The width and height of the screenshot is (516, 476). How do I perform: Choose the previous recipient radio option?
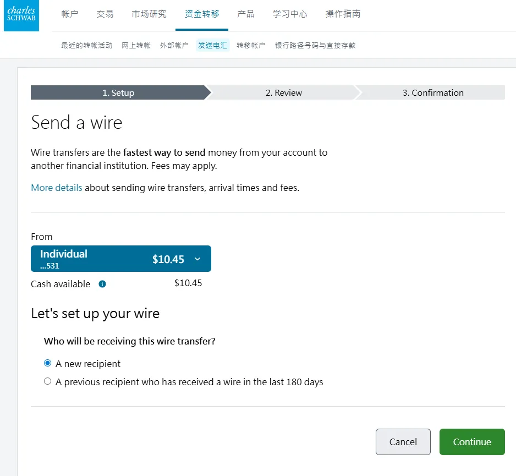pos(48,381)
